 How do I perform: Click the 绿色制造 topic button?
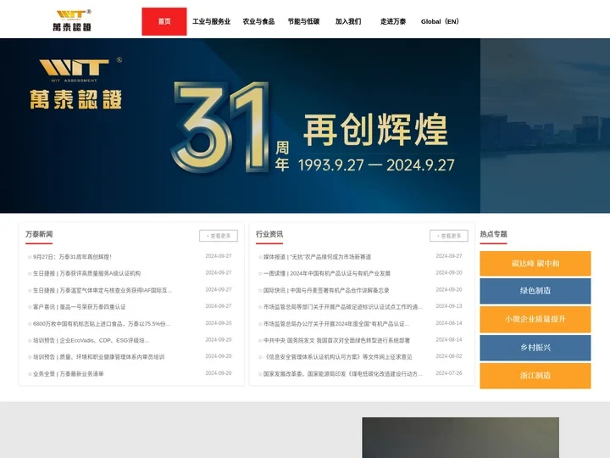[x=535, y=291]
